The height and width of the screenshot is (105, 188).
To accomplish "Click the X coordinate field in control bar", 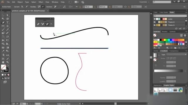I will 89,7.
